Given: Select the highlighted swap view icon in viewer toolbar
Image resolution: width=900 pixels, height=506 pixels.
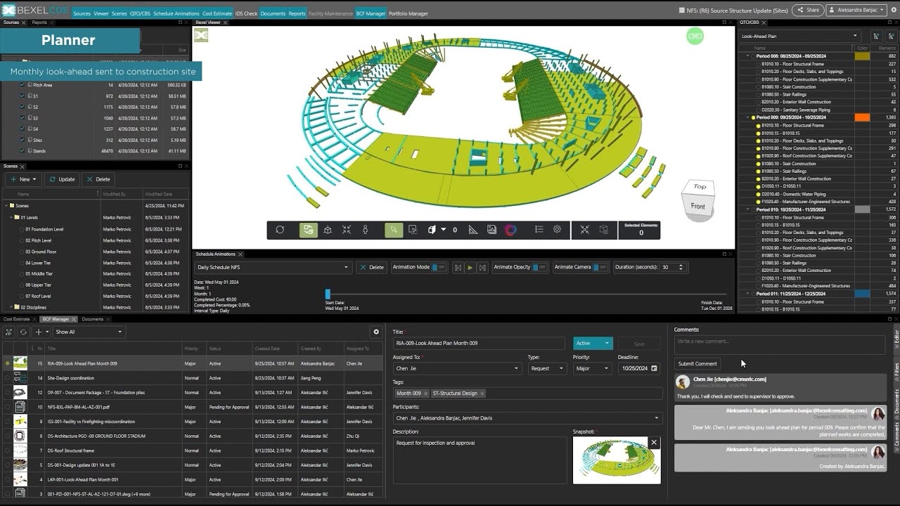Looking at the screenshot, I should (x=308, y=230).
